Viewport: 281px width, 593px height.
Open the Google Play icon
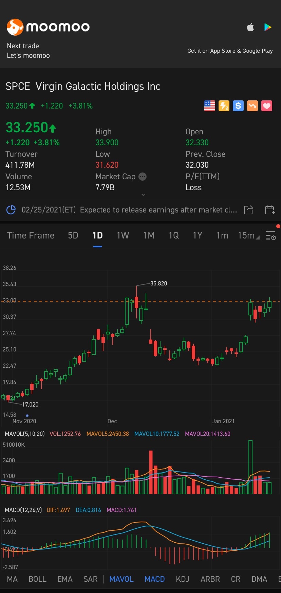(268, 27)
